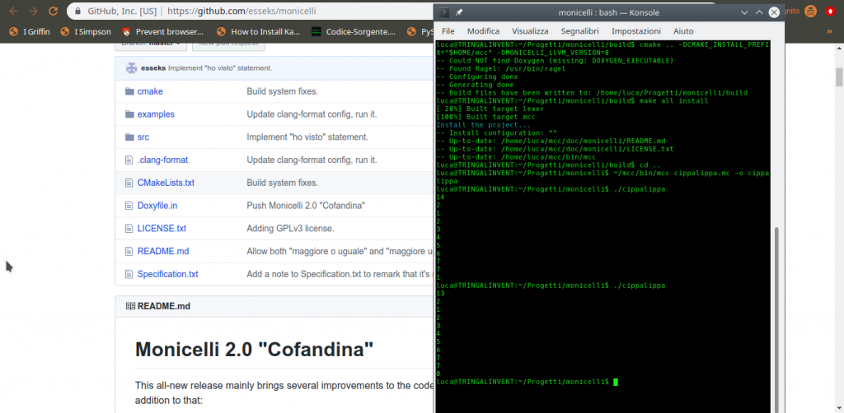
Task: Open the Specification.txt file
Action: 168,274
